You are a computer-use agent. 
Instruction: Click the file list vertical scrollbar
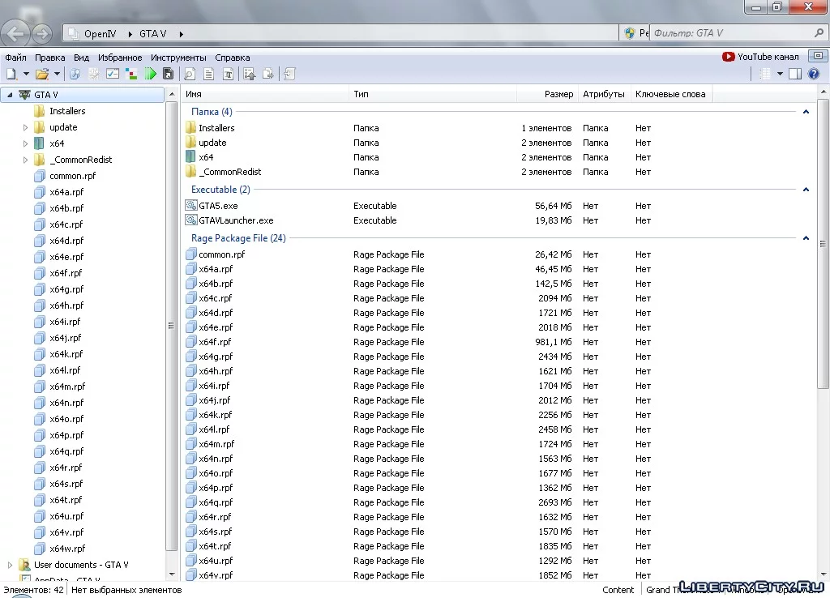point(823,243)
